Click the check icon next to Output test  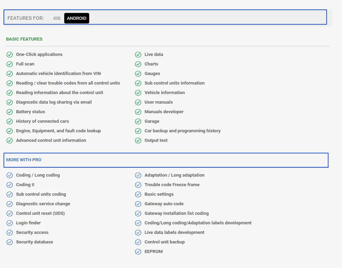138,141
